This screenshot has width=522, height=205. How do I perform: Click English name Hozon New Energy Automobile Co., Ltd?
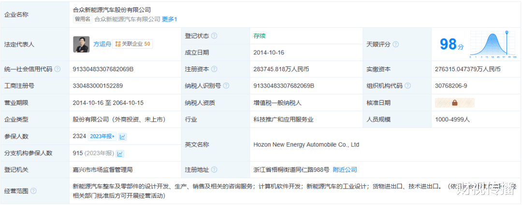pyautogui.click(x=306, y=145)
